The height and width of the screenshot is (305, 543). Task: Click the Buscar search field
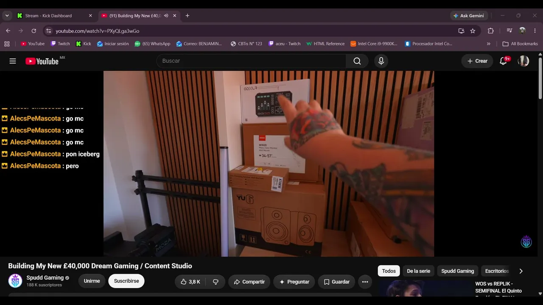pyautogui.click(x=251, y=61)
